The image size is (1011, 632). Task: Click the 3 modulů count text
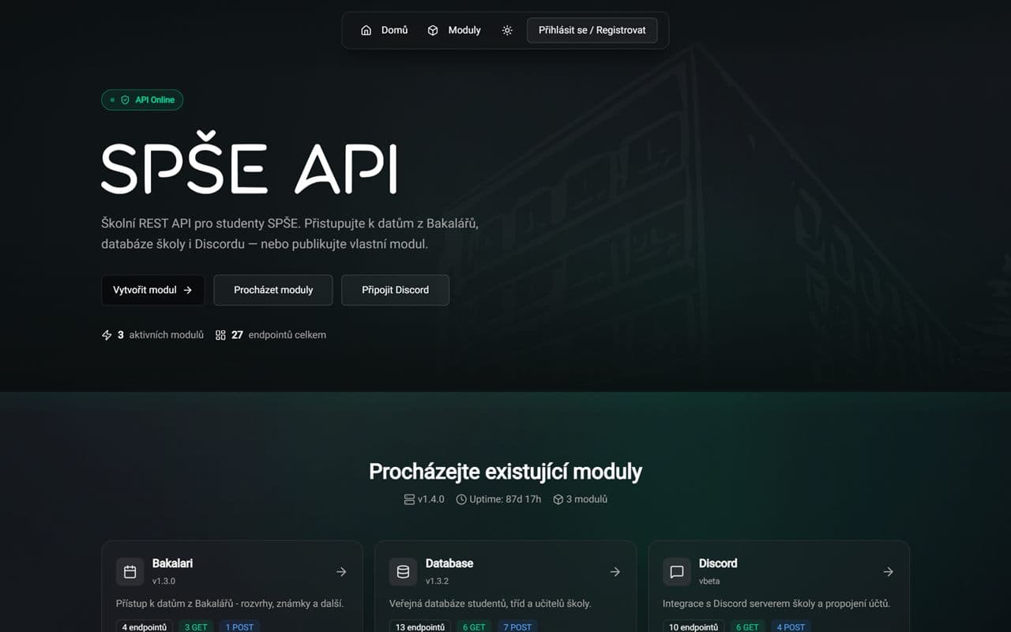(x=587, y=499)
